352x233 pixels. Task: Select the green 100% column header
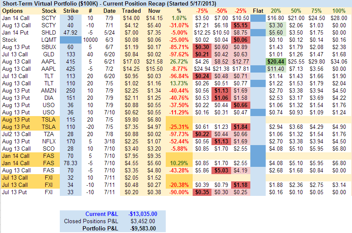pos(339,11)
